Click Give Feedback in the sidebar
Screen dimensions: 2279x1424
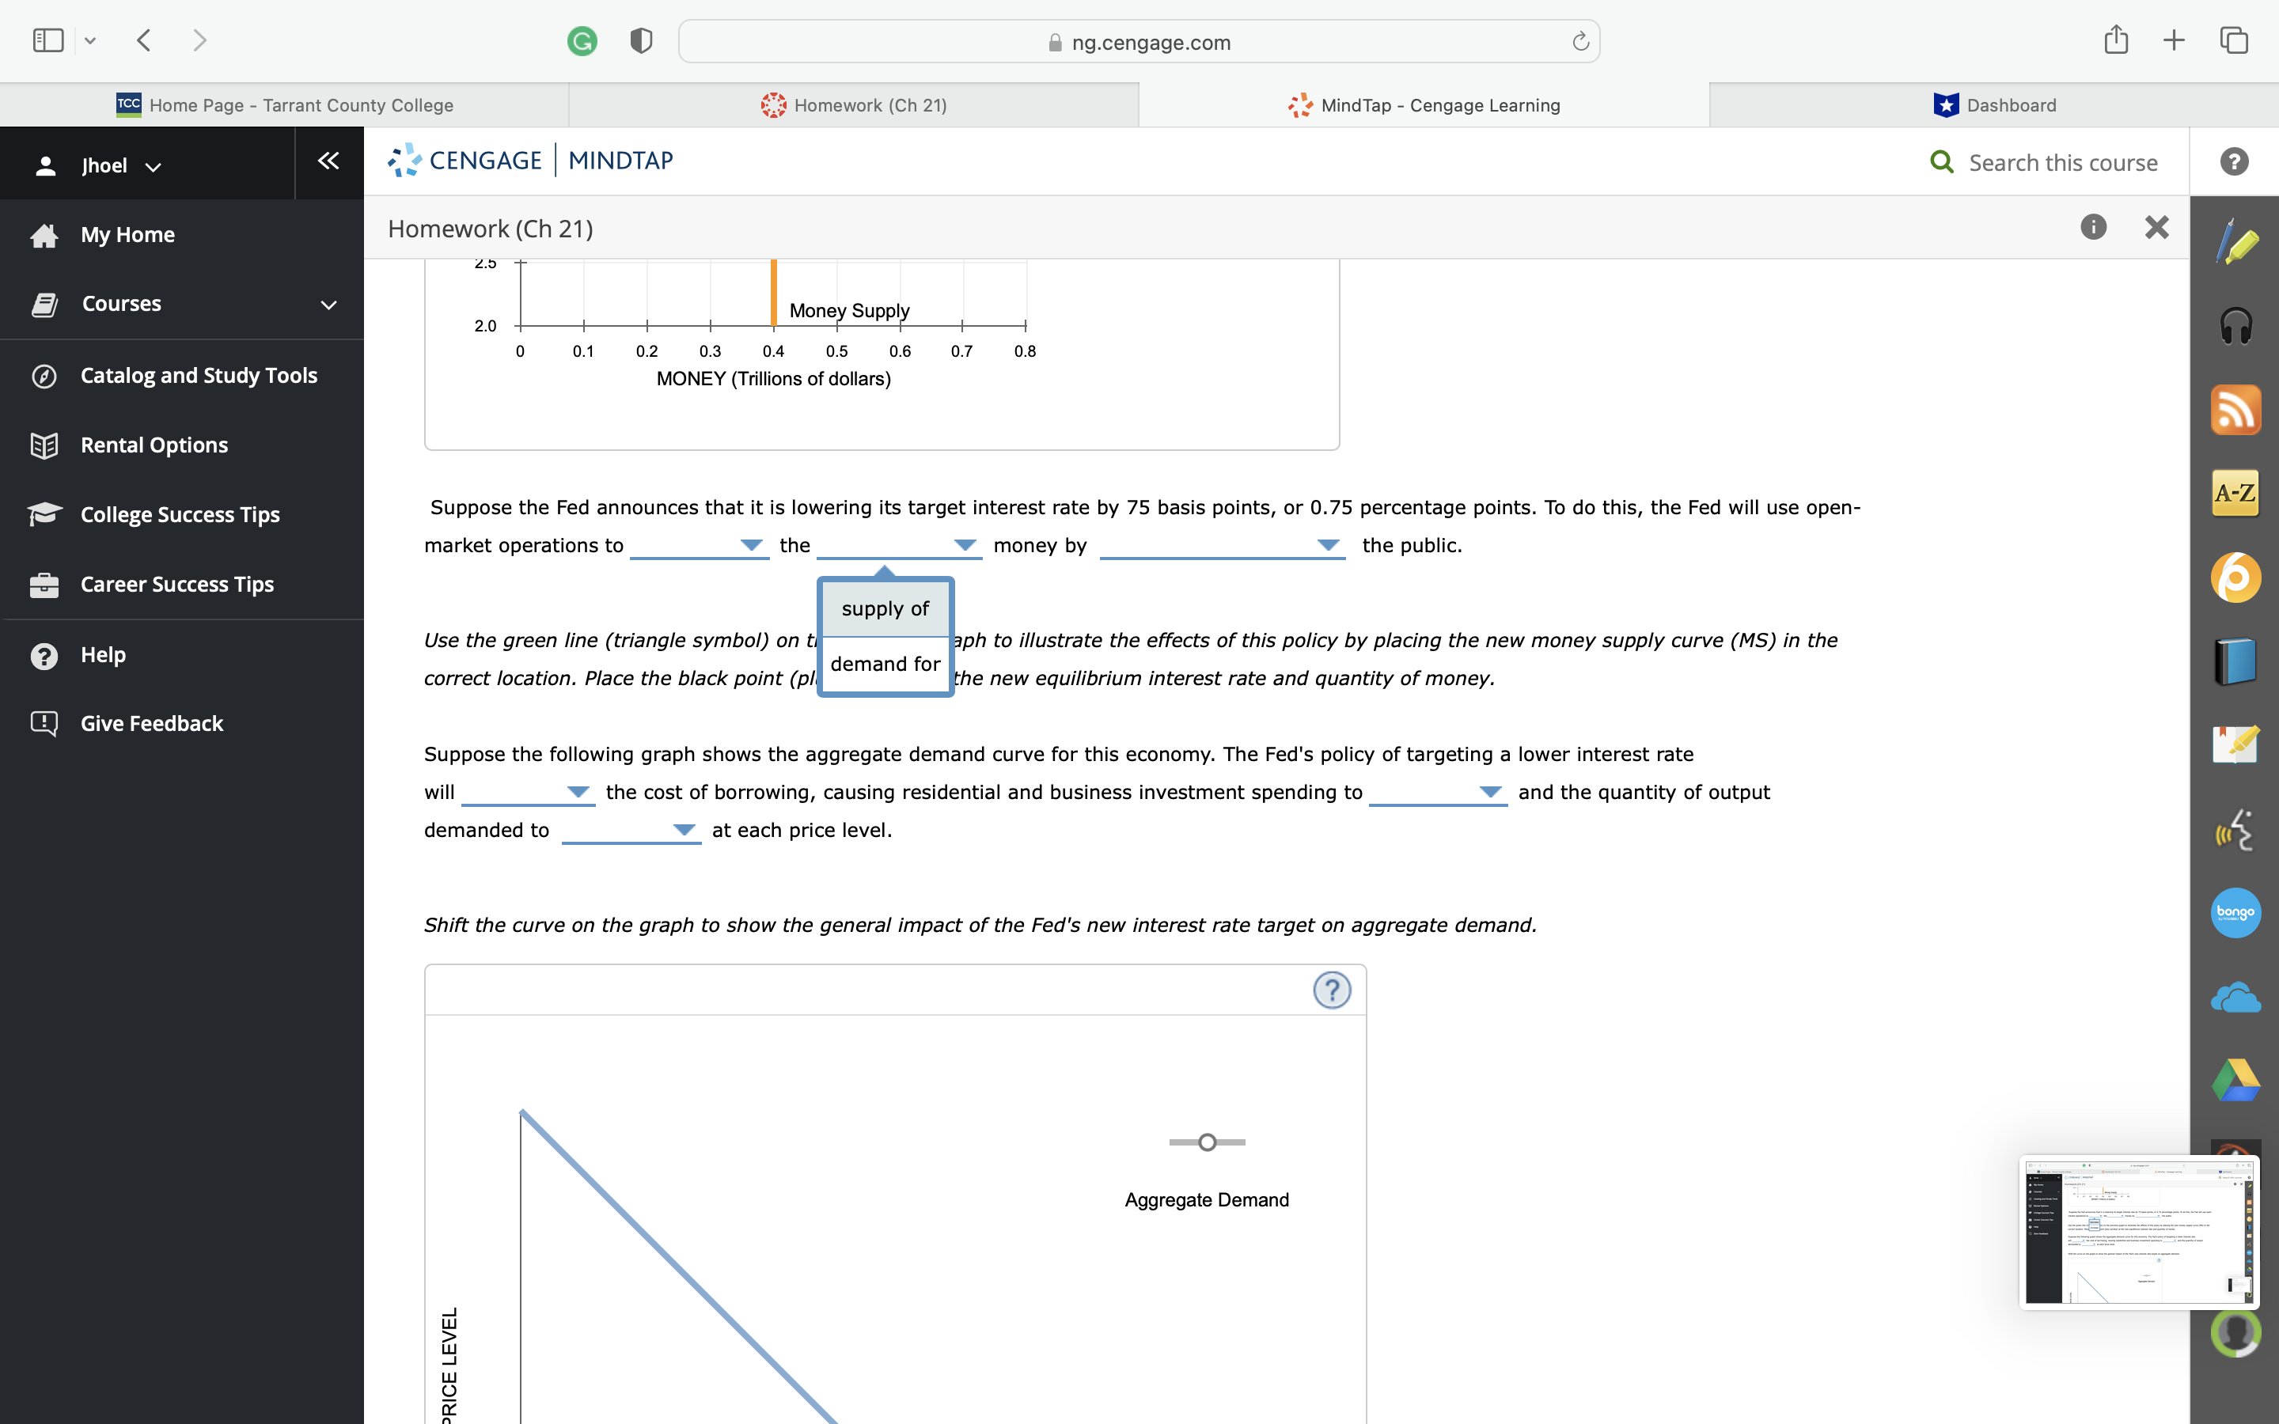click(x=150, y=723)
